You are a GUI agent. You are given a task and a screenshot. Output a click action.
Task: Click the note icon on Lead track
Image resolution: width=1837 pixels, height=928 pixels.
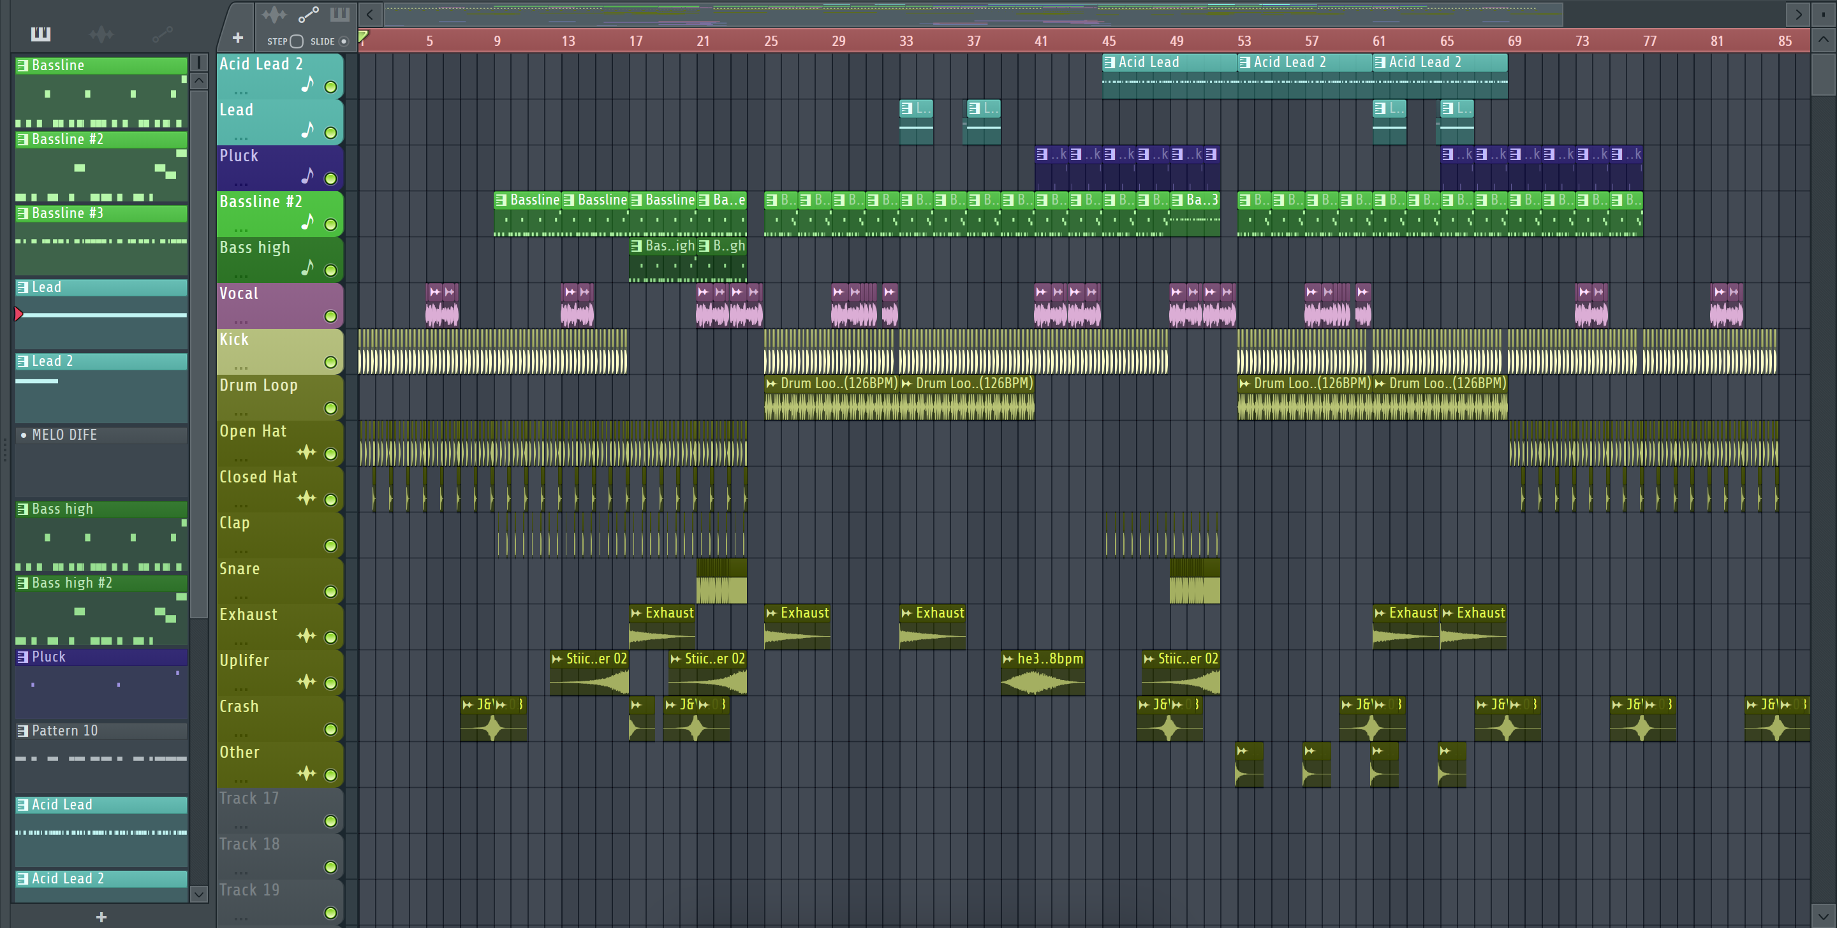(307, 130)
